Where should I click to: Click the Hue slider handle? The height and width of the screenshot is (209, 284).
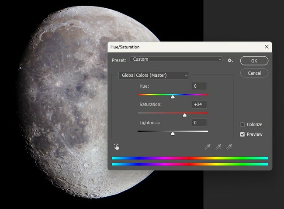pyautogui.click(x=173, y=96)
